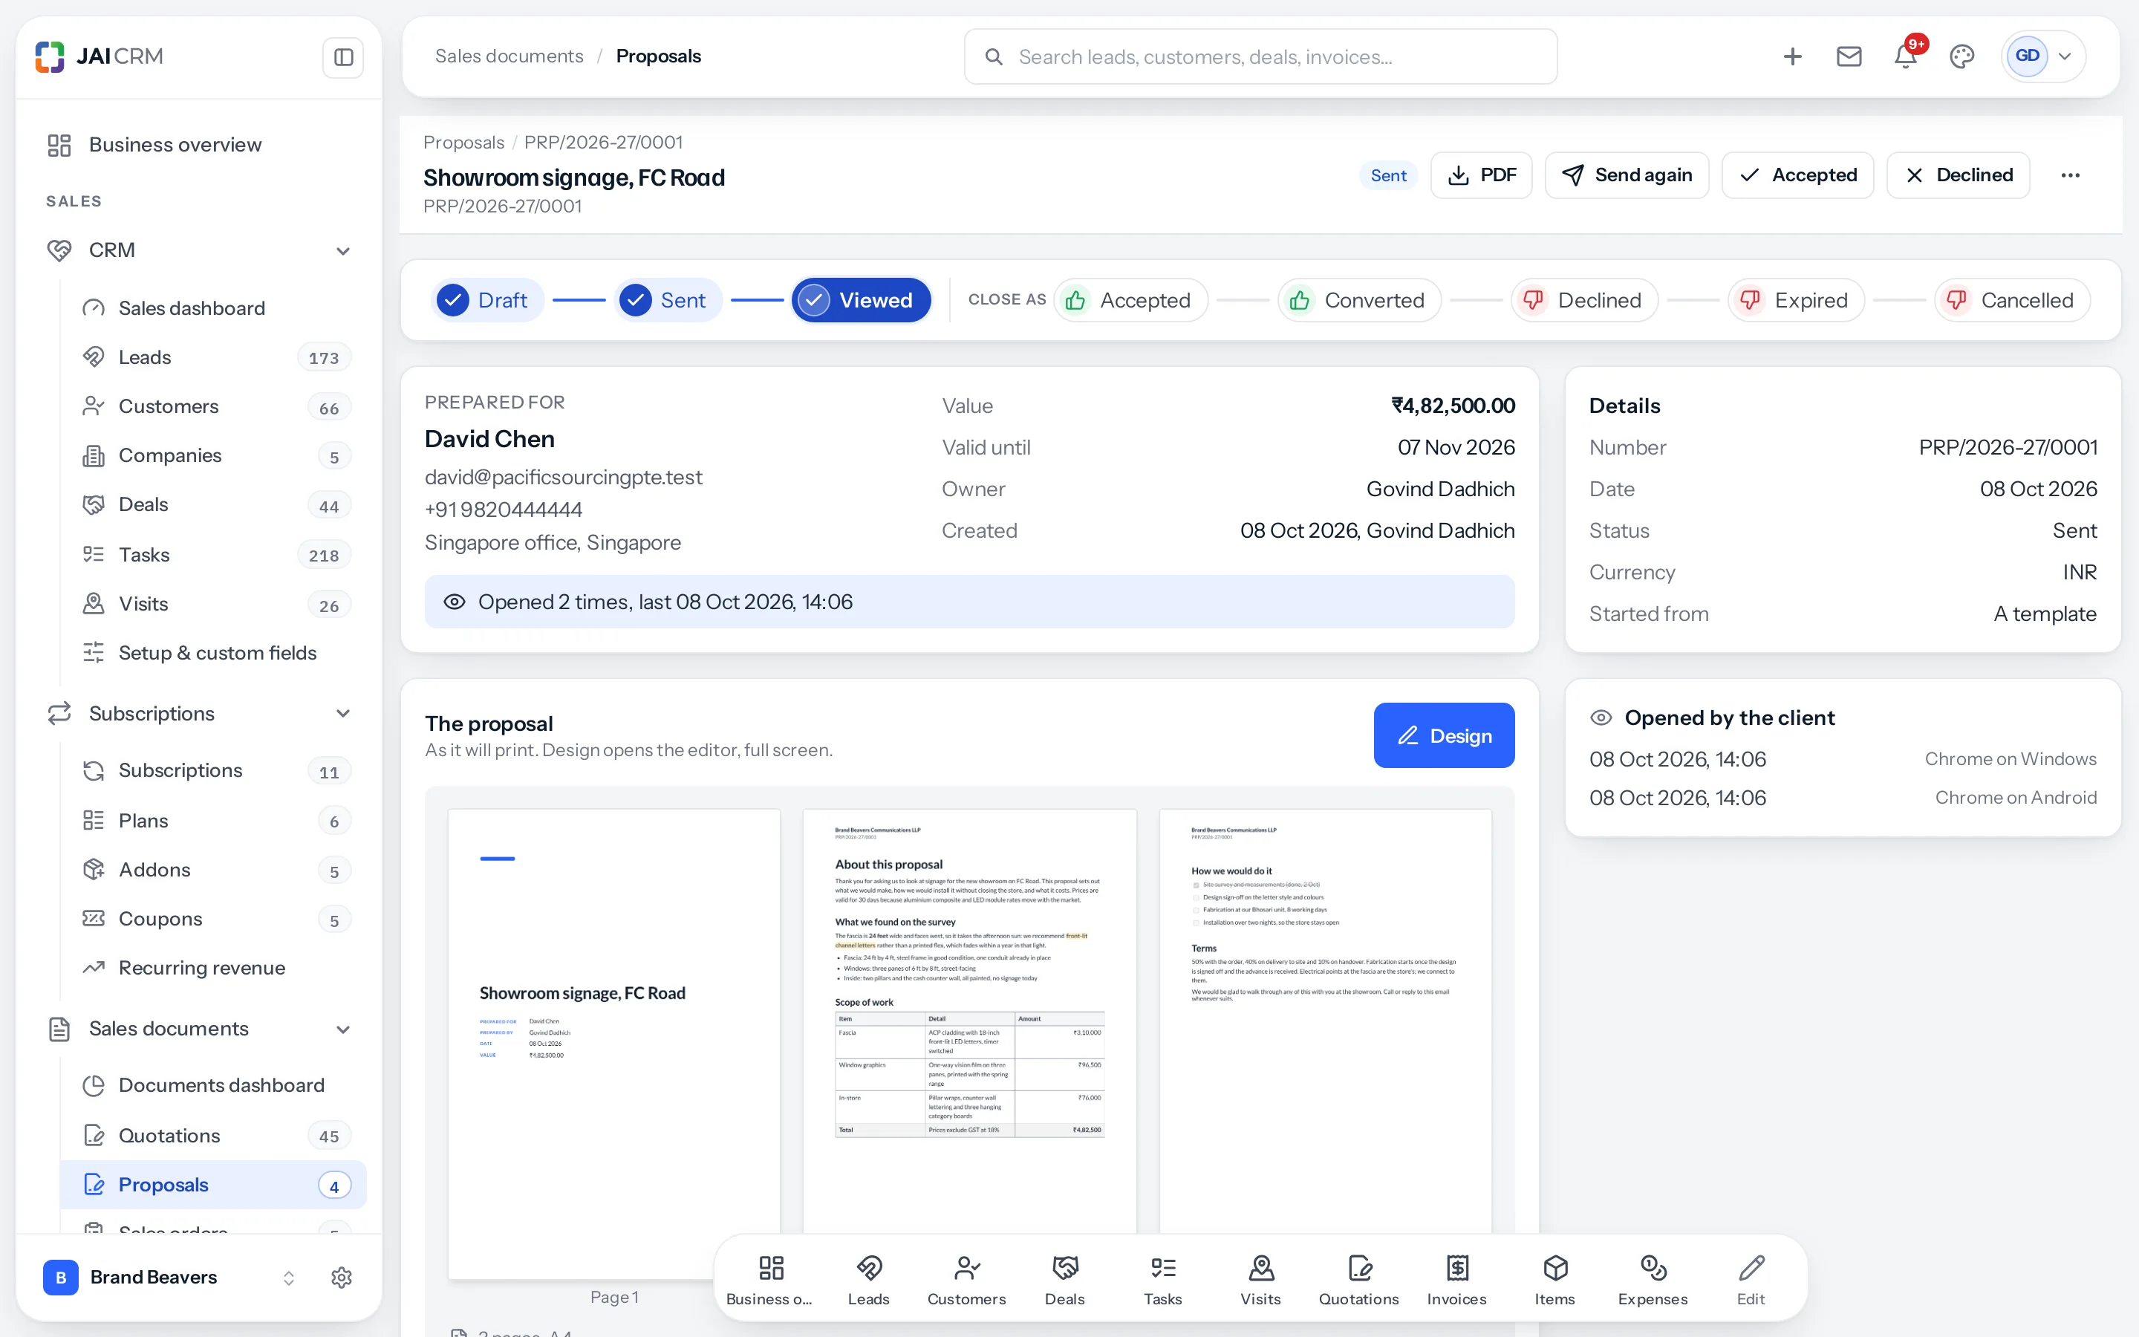Click the plus quick-add icon
This screenshot has width=2139, height=1337.
1792,56
